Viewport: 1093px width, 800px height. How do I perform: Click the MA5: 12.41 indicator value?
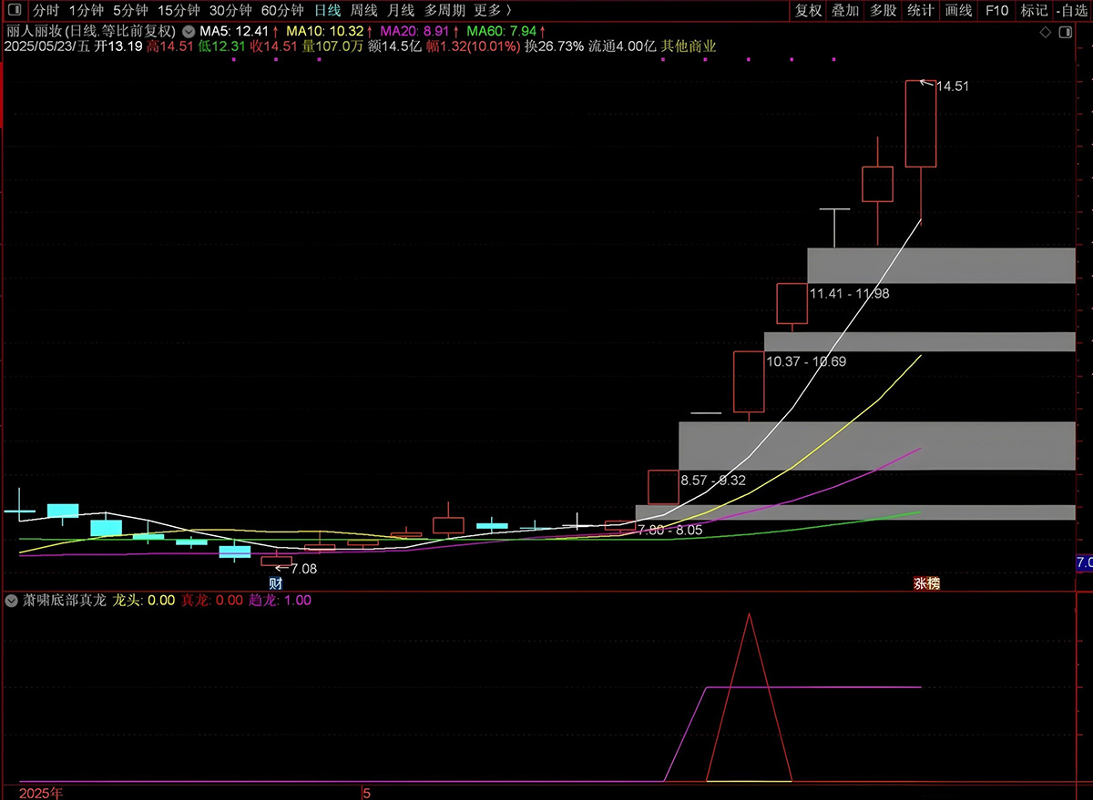(x=234, y=31)
